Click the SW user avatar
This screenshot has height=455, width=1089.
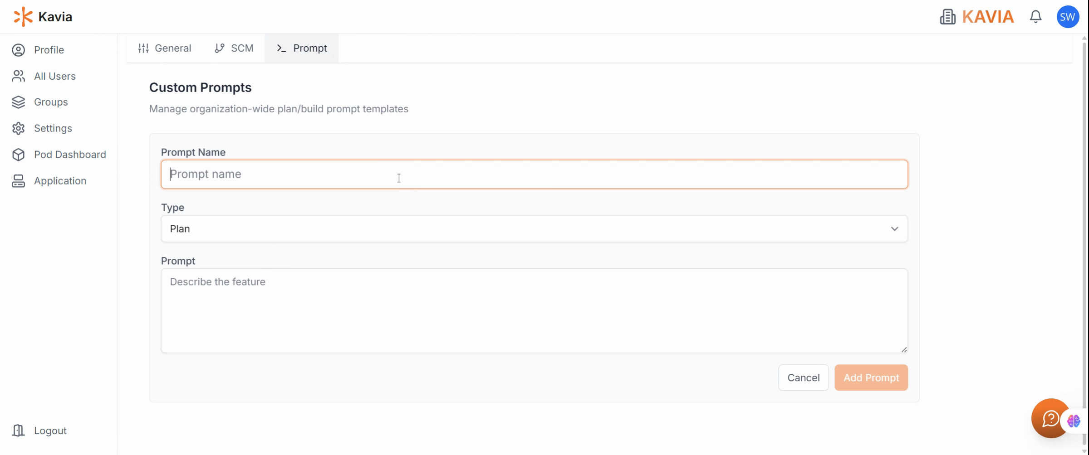click(1068, 17)
